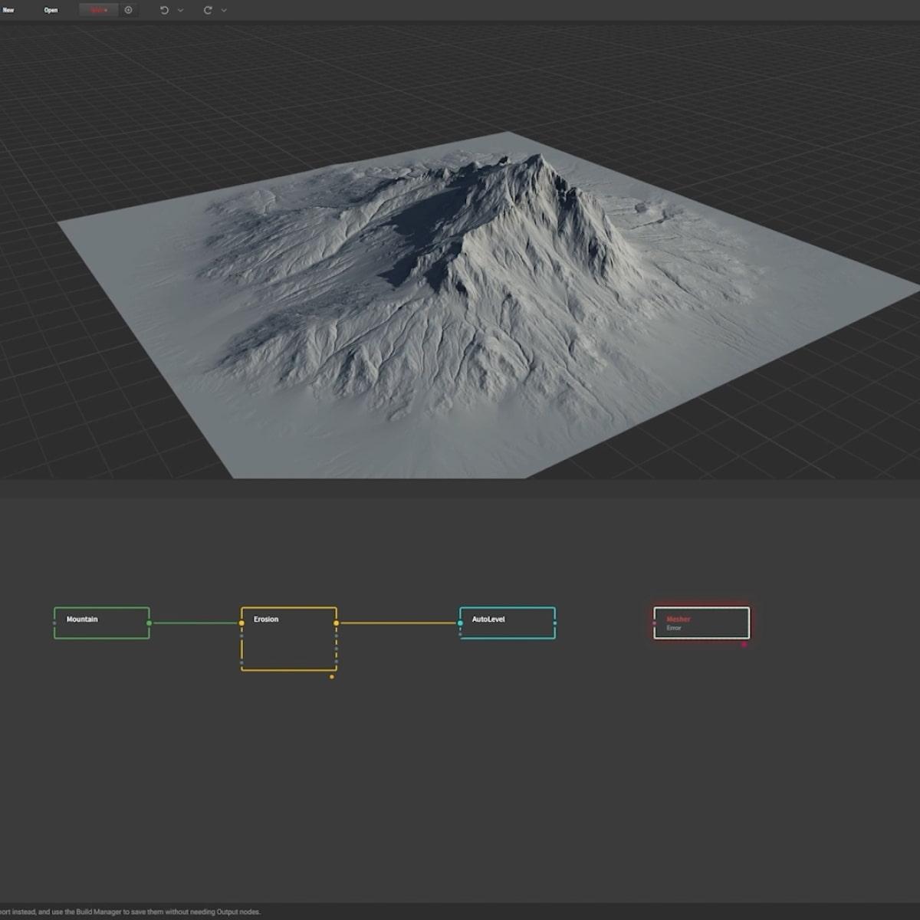The height and width of the screenshot is (920, 920).
Task: Click the Open button in the toolbar
Action: [x=51, y=10]
